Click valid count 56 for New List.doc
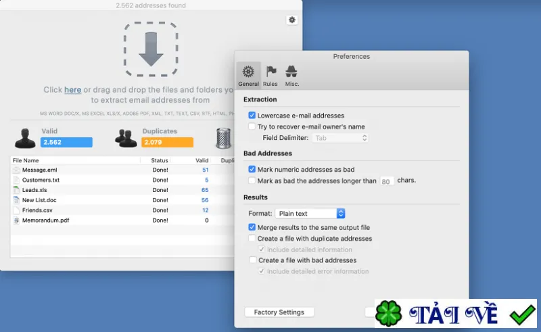This screenshot has width=541, height=332. point(205,200)
